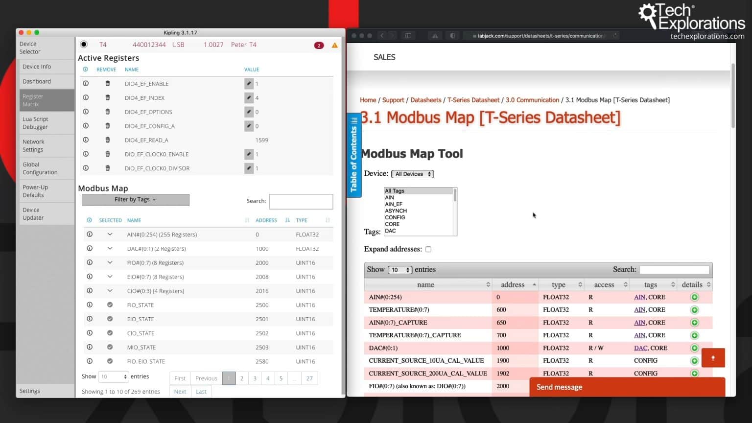Switch to the Dashboard tab
This screenshot has width=752, height=423.
tap(47, 82)
